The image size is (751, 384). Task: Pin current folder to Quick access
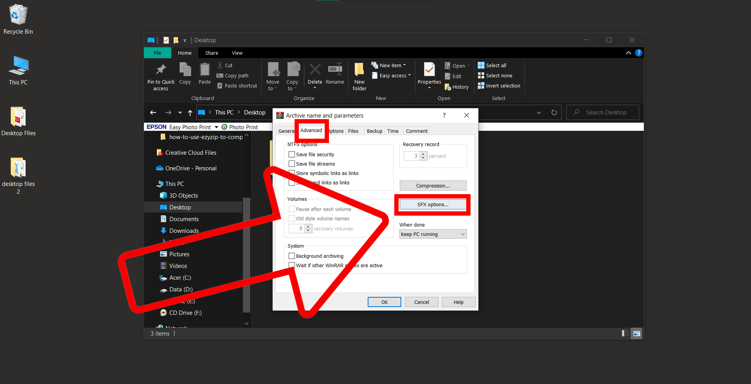coord(160,76)
